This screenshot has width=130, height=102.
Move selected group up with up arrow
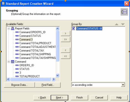(117, 24)
